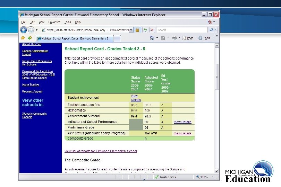Open list of reports for Elmwood Elementary
This screenshot has height=187, width=281.
point(101,151)
